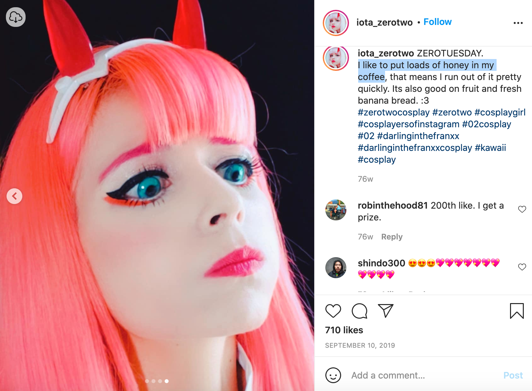532x391 pixels.
Task: Like robinthehood81's comment
Action: coord(522,209)
